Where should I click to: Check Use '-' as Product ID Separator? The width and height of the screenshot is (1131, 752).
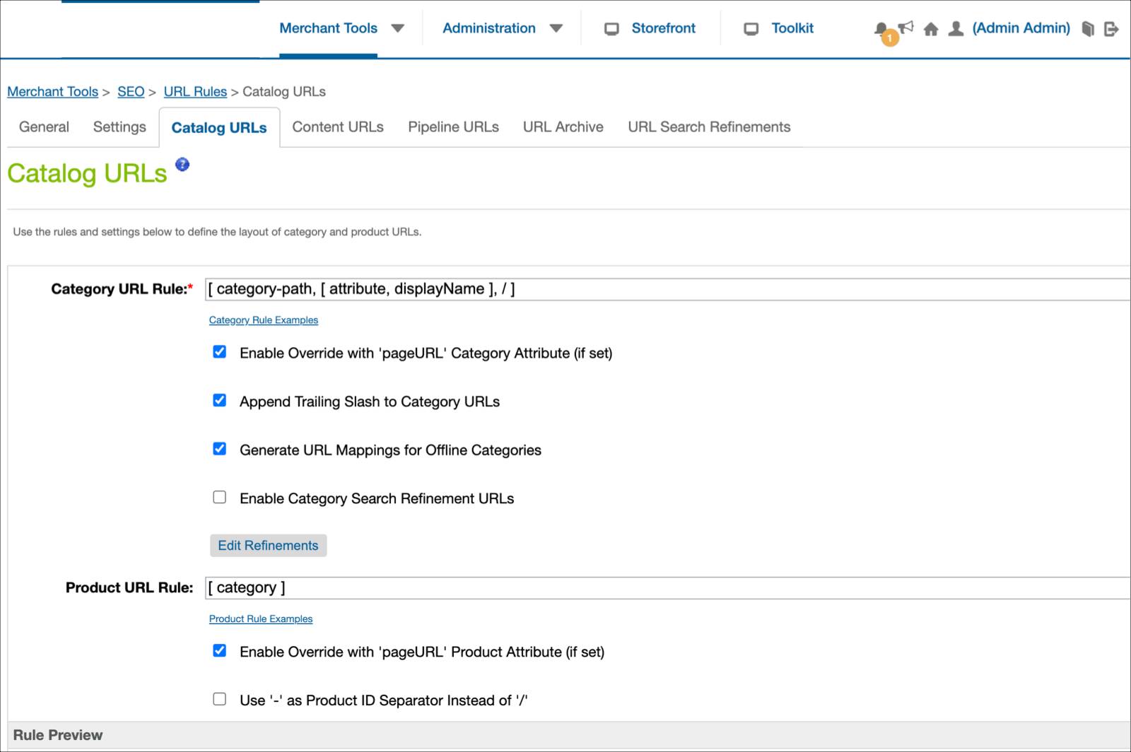pyautogui.click(x=220, y=699)
